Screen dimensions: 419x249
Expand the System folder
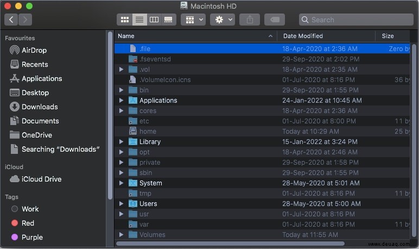(122, 183)
